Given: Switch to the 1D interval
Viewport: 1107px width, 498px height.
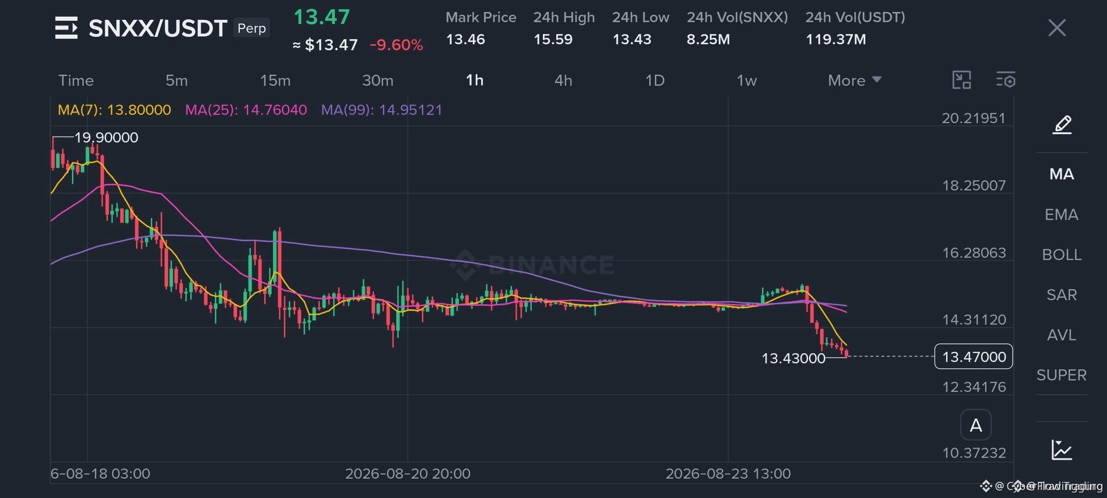Looking at the screenshot, I should coord(655,80).
